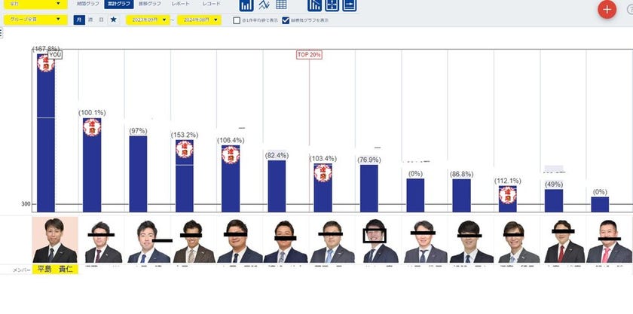
Task: Switch to the line chart view icon
Action: tap(264, 5)
